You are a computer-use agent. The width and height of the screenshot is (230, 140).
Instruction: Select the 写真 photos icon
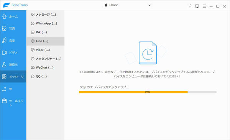pos(4,28)
